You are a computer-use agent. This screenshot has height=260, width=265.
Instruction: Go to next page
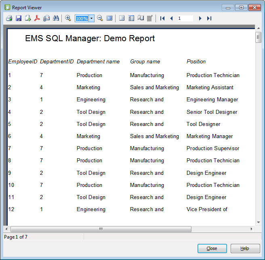point(200,18)
